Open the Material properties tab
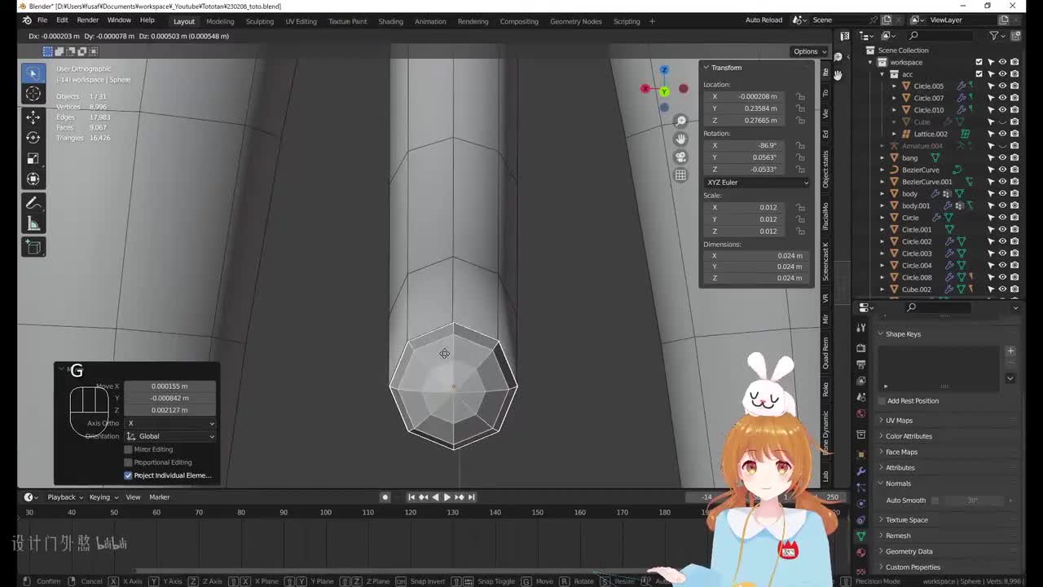 [x=861, y=552]
